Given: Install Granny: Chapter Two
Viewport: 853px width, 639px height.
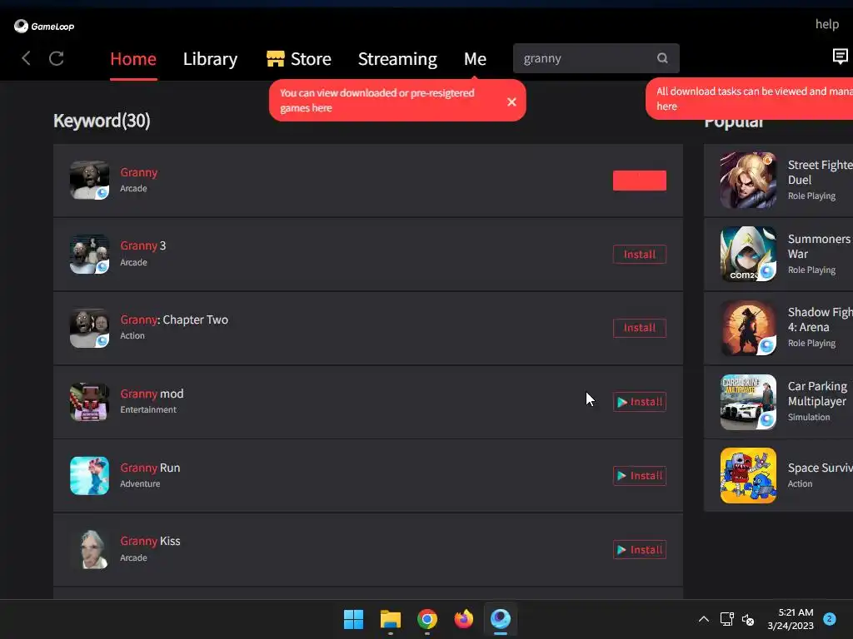Looking at the screenshot, I should [x=640, y=328].
